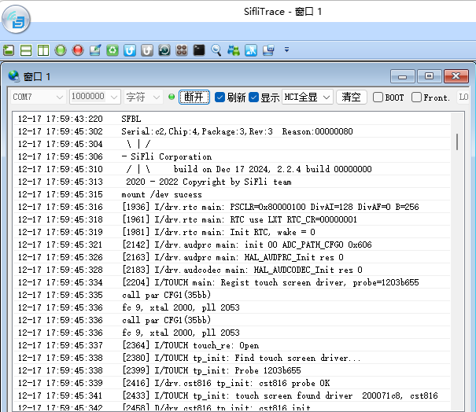Expand the toolbar overflow arrow
The height and width of the screenshot is (412, 476).
(286, 50)
